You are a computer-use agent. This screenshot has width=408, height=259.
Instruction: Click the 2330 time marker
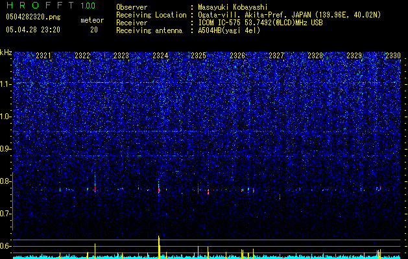click(x=393, y=56)
